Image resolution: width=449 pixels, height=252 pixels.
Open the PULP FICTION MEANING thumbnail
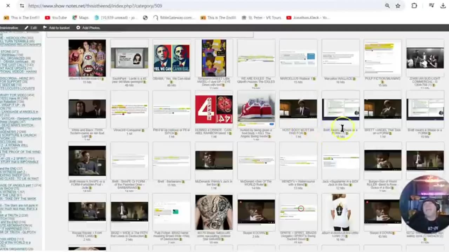pyautogui.click(x=383, y=58)
